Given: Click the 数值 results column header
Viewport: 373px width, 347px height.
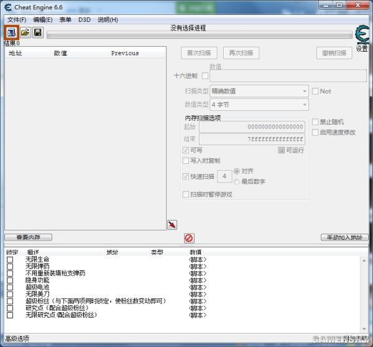Looking at the screenshot, I should click(79, 53).
